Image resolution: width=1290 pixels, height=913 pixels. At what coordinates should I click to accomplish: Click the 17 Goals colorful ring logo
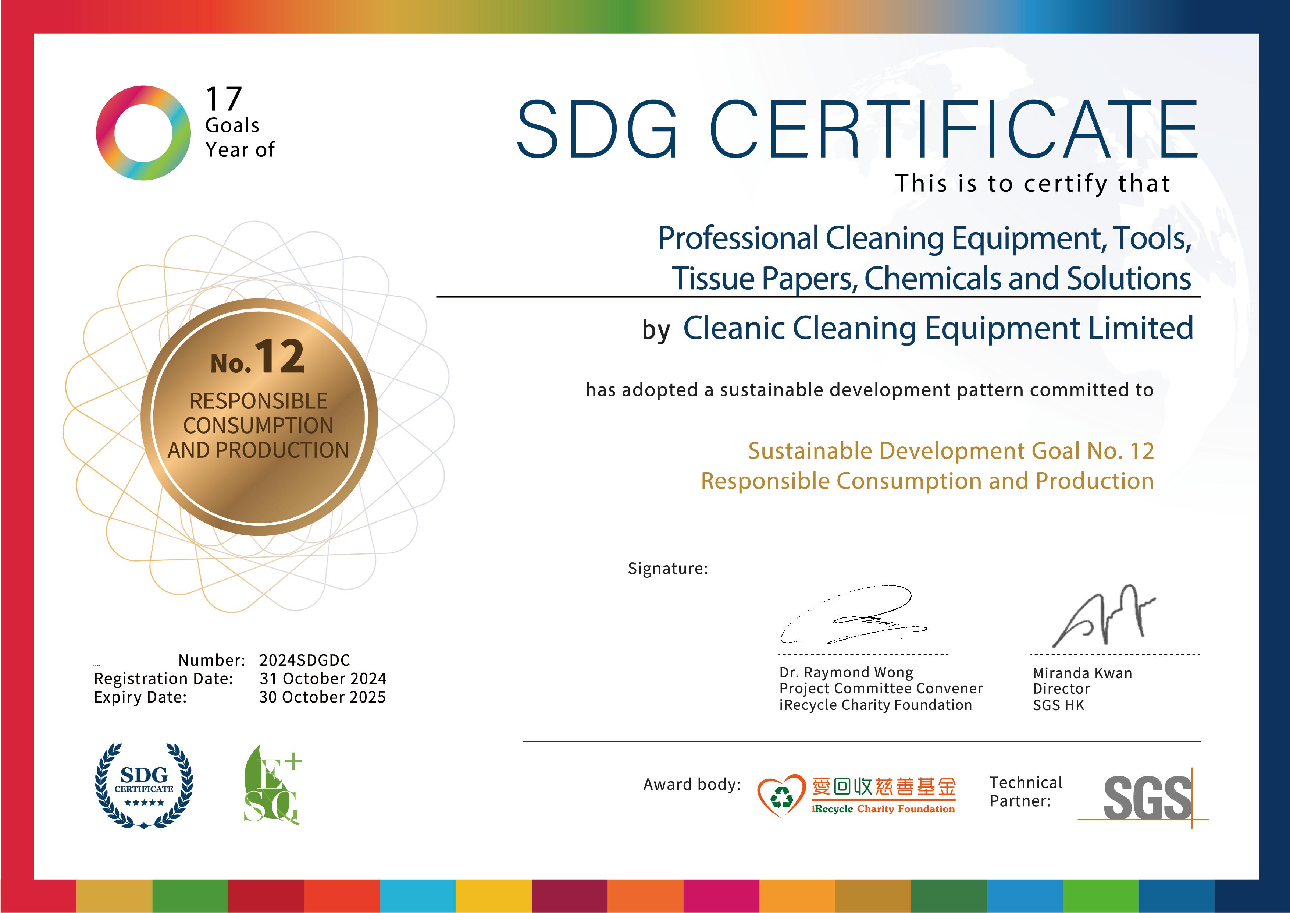coord(143,133)
